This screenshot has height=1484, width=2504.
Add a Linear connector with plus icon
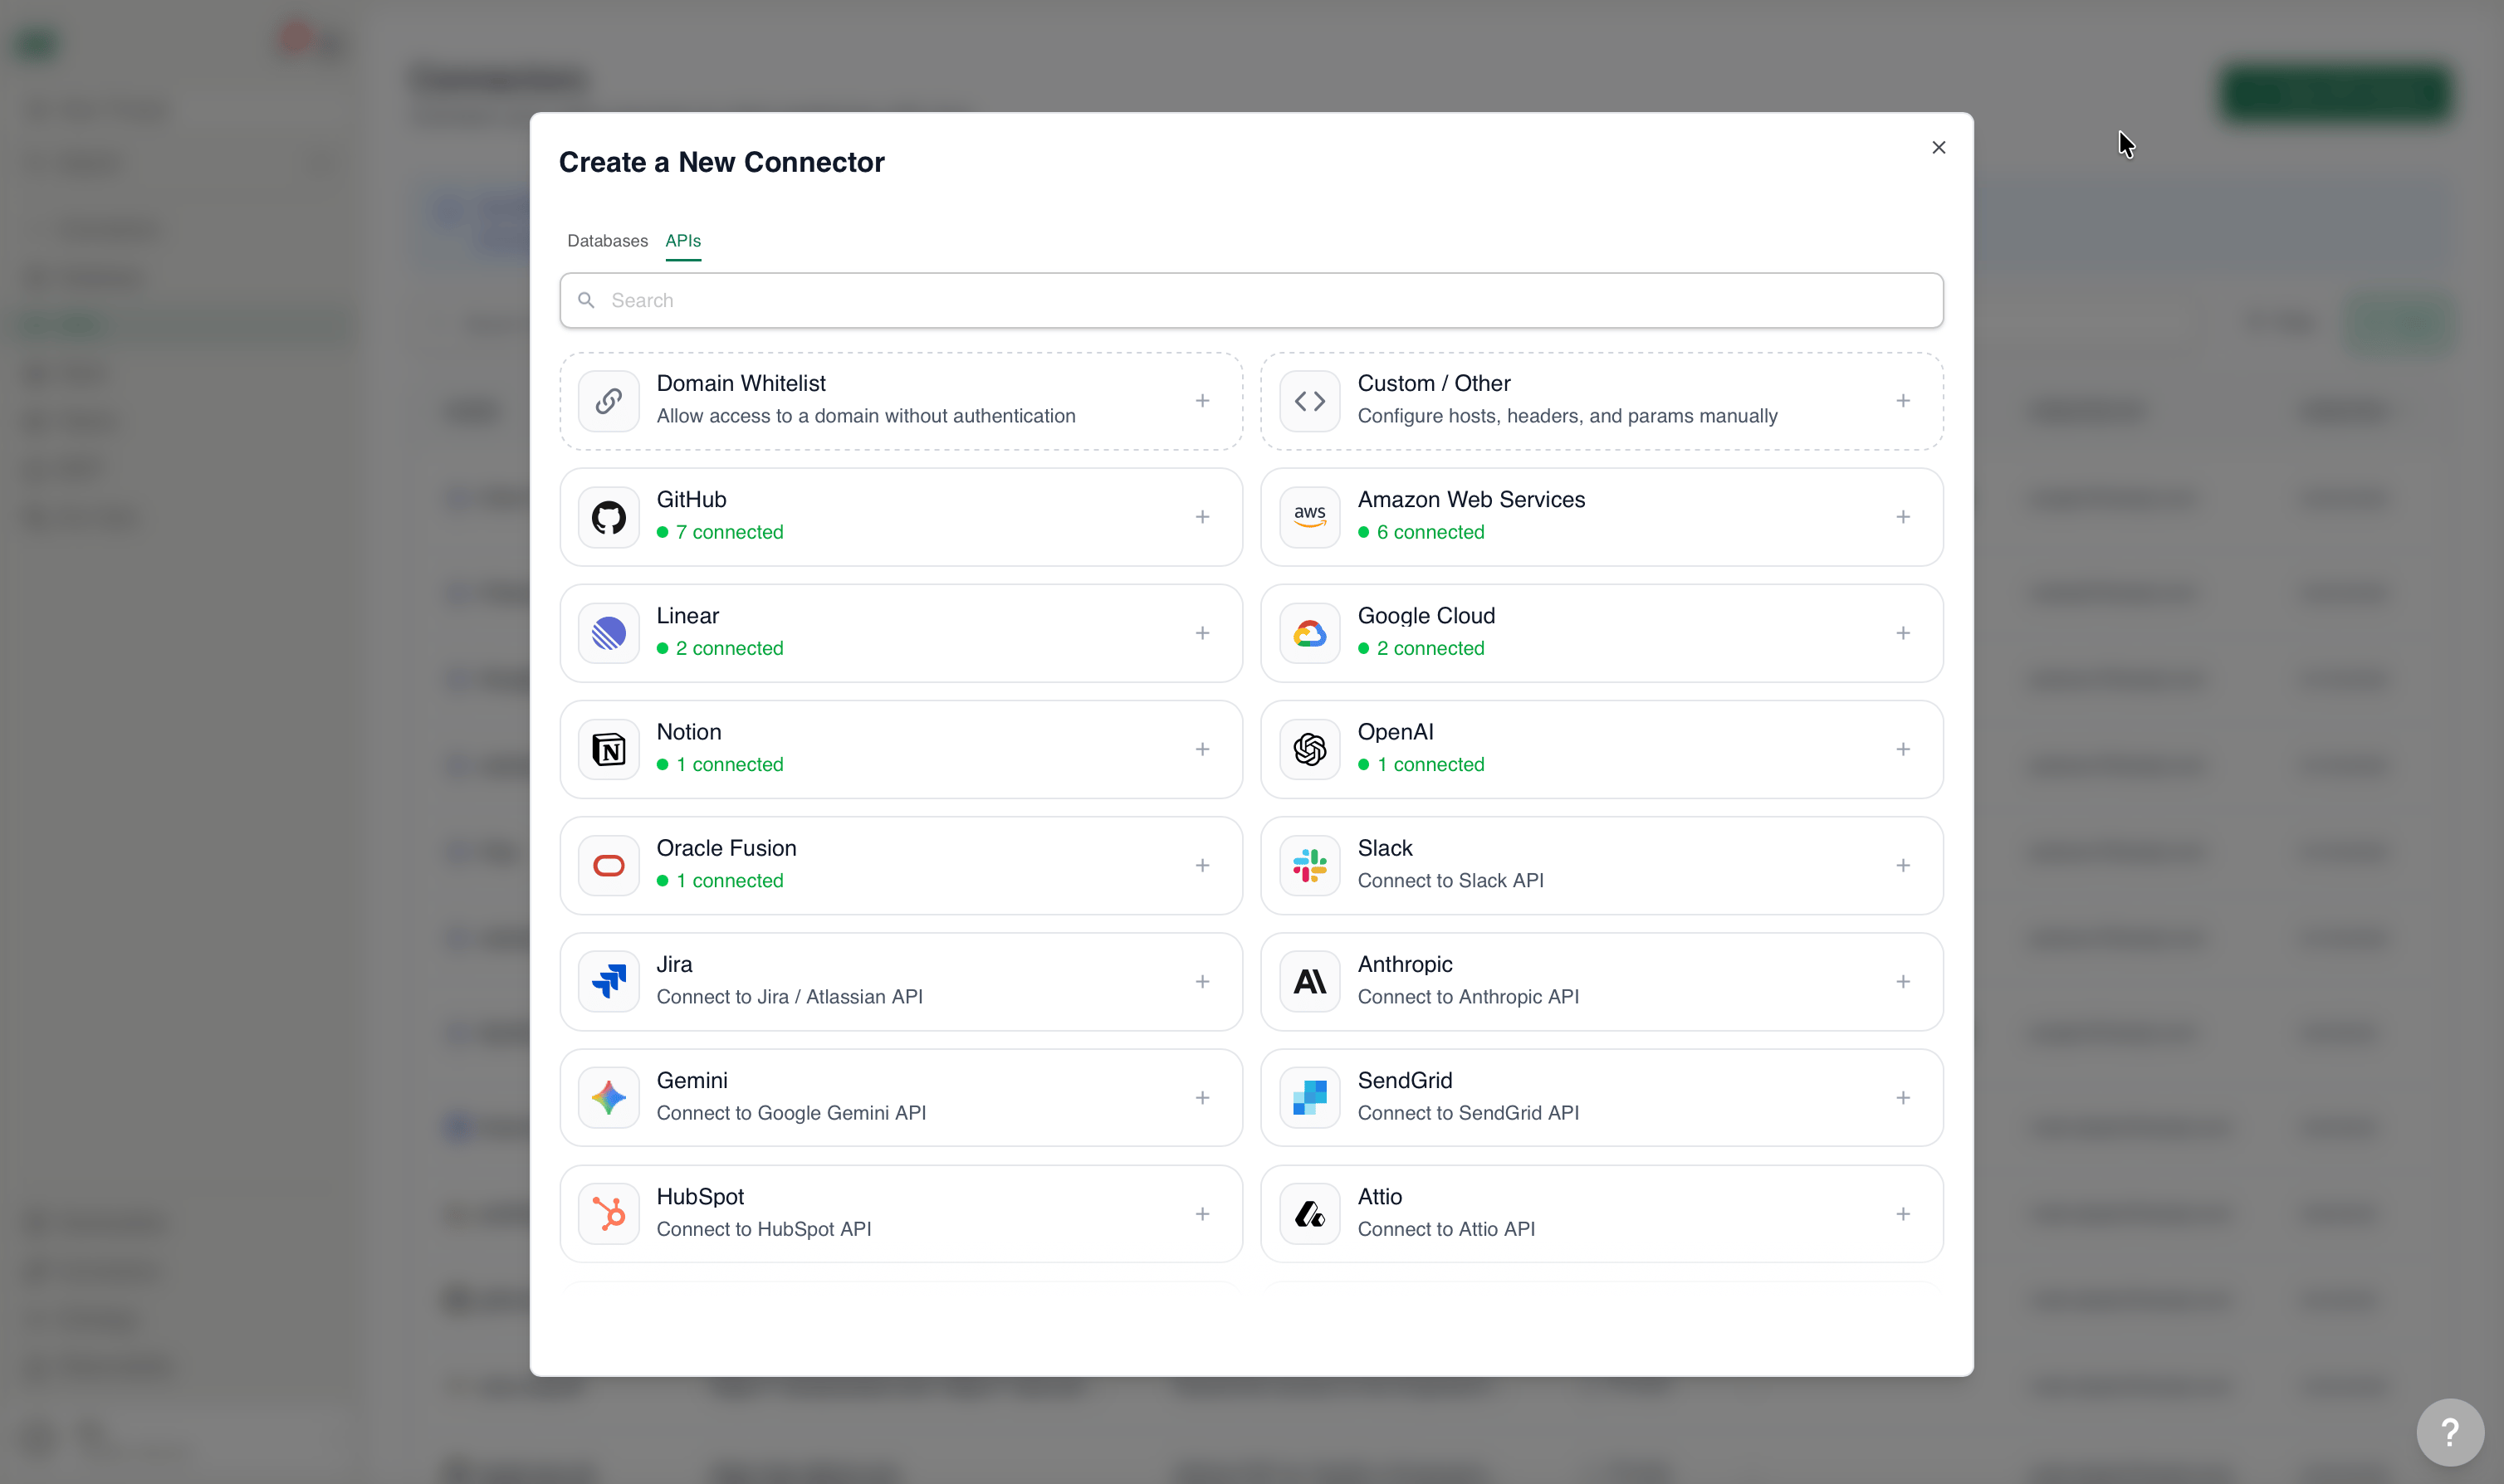pos(1202,633)
